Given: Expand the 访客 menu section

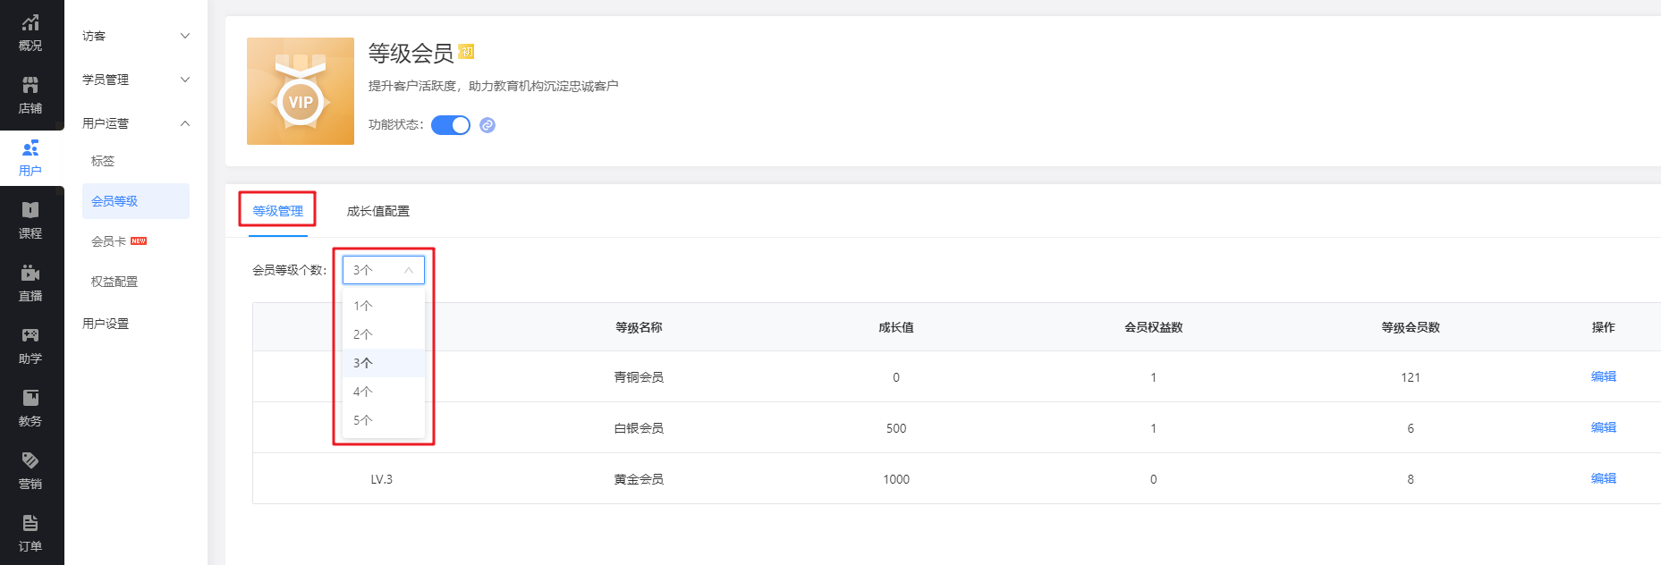Looking at the screenshot, I should 135,36.
